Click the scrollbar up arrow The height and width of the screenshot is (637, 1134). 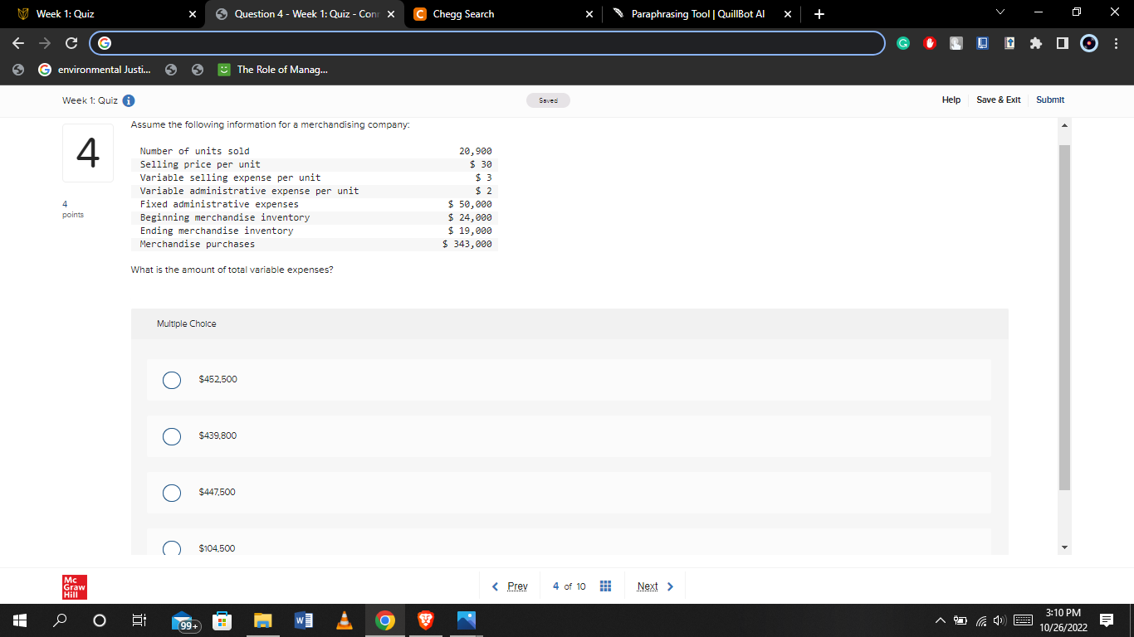pyautogui.click(x=1065, y=124)
